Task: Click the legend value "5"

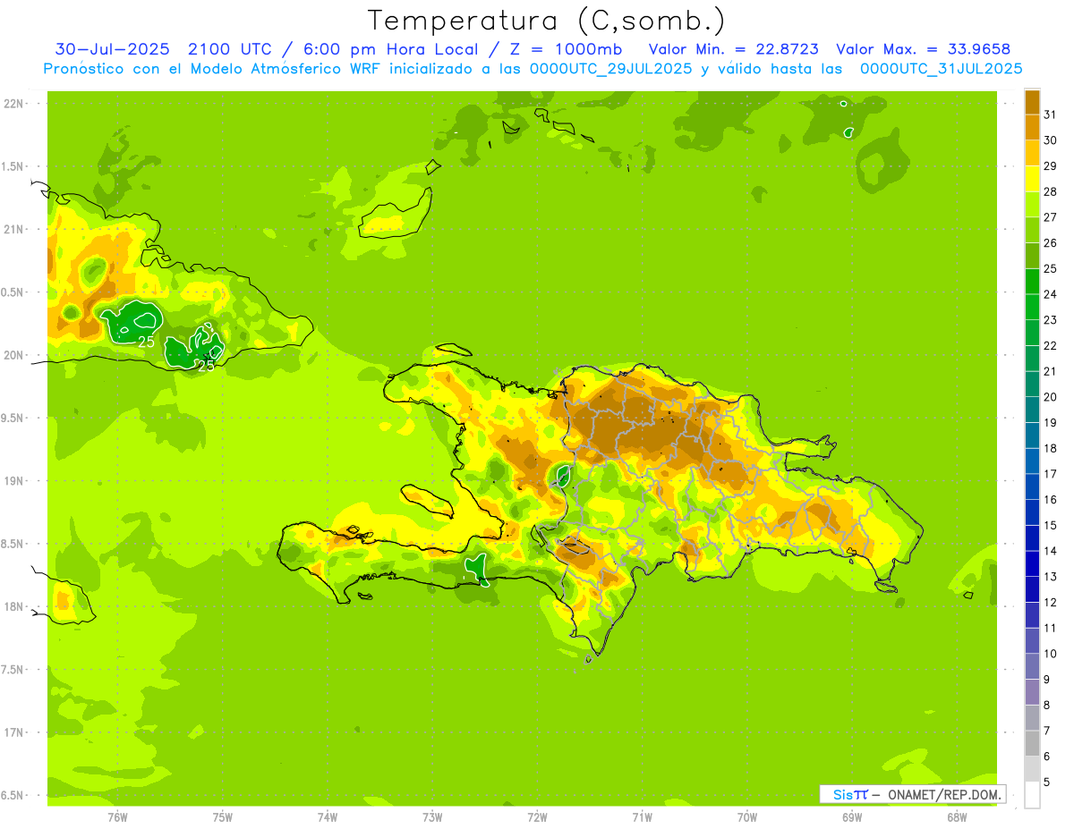Action: tap(1047, 782)
